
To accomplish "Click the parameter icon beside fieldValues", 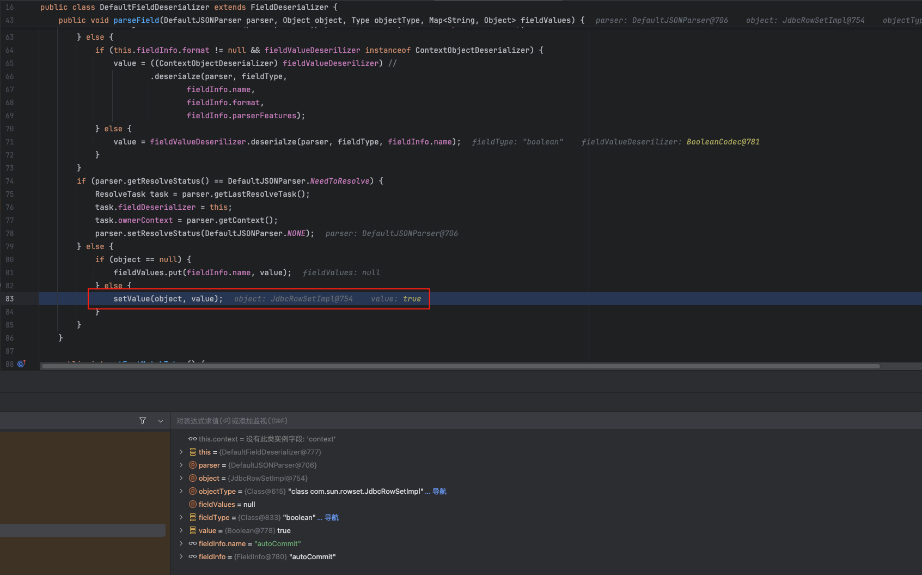I will 193,504.
